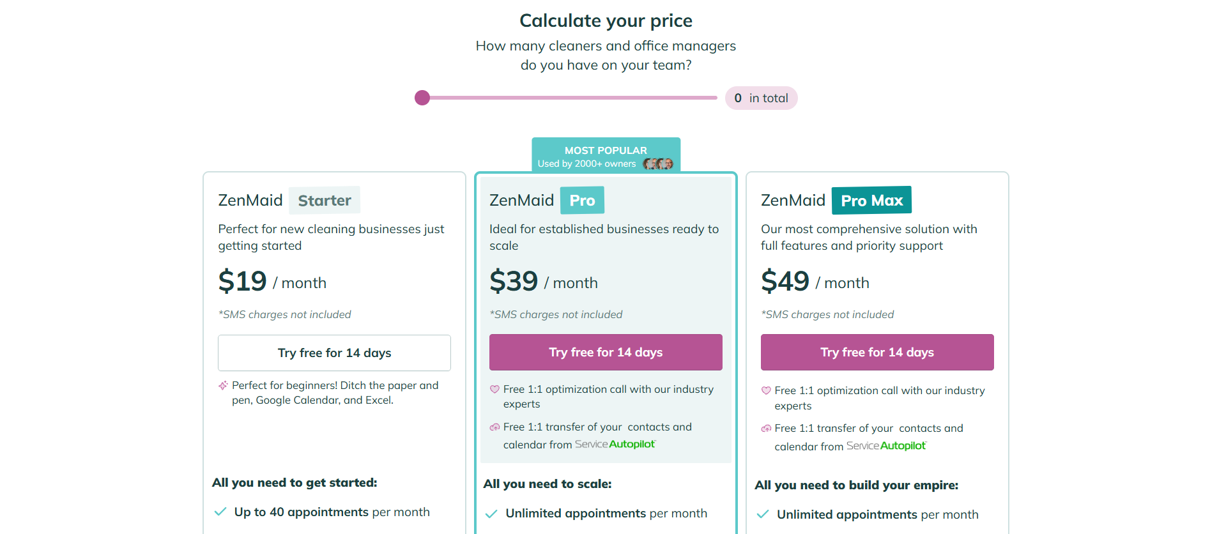Image resolution: width=1210 pixels, height=534 pixels.
Task: Click the transfer icon in the Pro Max card
Action: coord(765,429)
